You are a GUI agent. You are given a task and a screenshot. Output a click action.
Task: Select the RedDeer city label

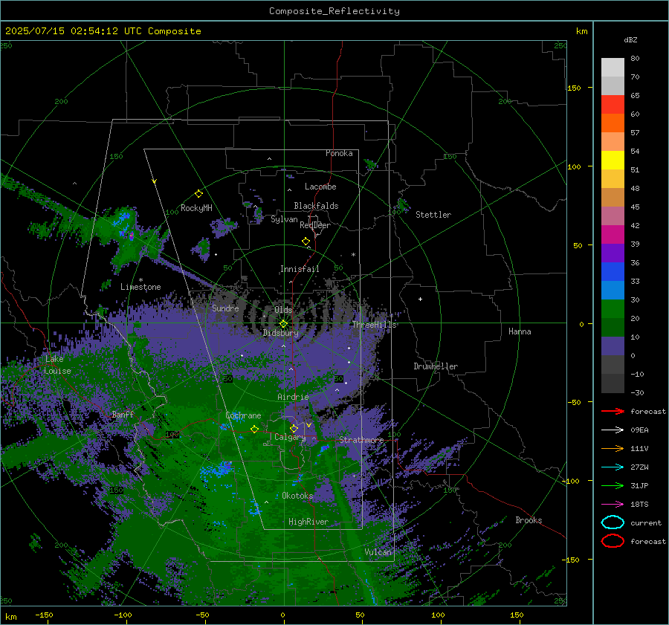pos(315,225)
